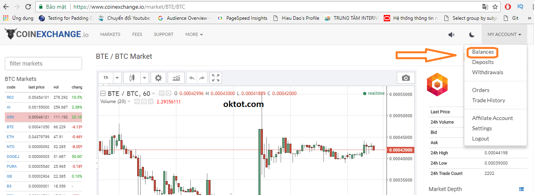Select Balances from account menu
Viewport: 534px width, 195px height.
(482, 52)
